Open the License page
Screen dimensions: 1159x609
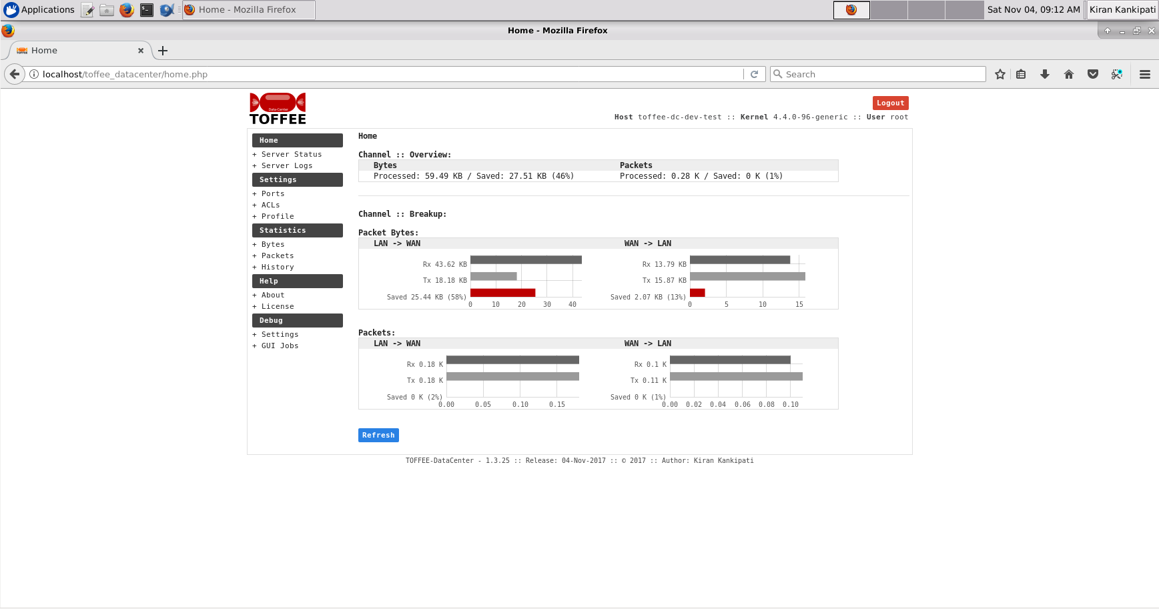pyautogui.click(x=278, y=306)
